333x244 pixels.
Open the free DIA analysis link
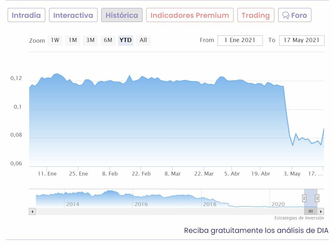[256, 230]
